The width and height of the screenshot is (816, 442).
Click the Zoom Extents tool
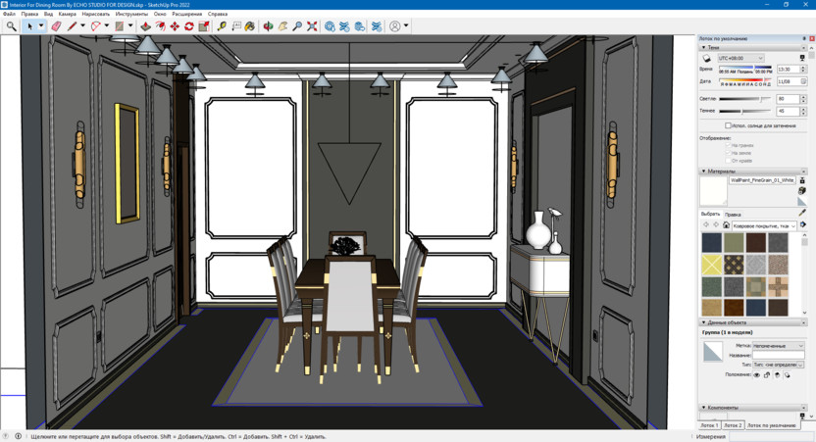click(312, 26)
